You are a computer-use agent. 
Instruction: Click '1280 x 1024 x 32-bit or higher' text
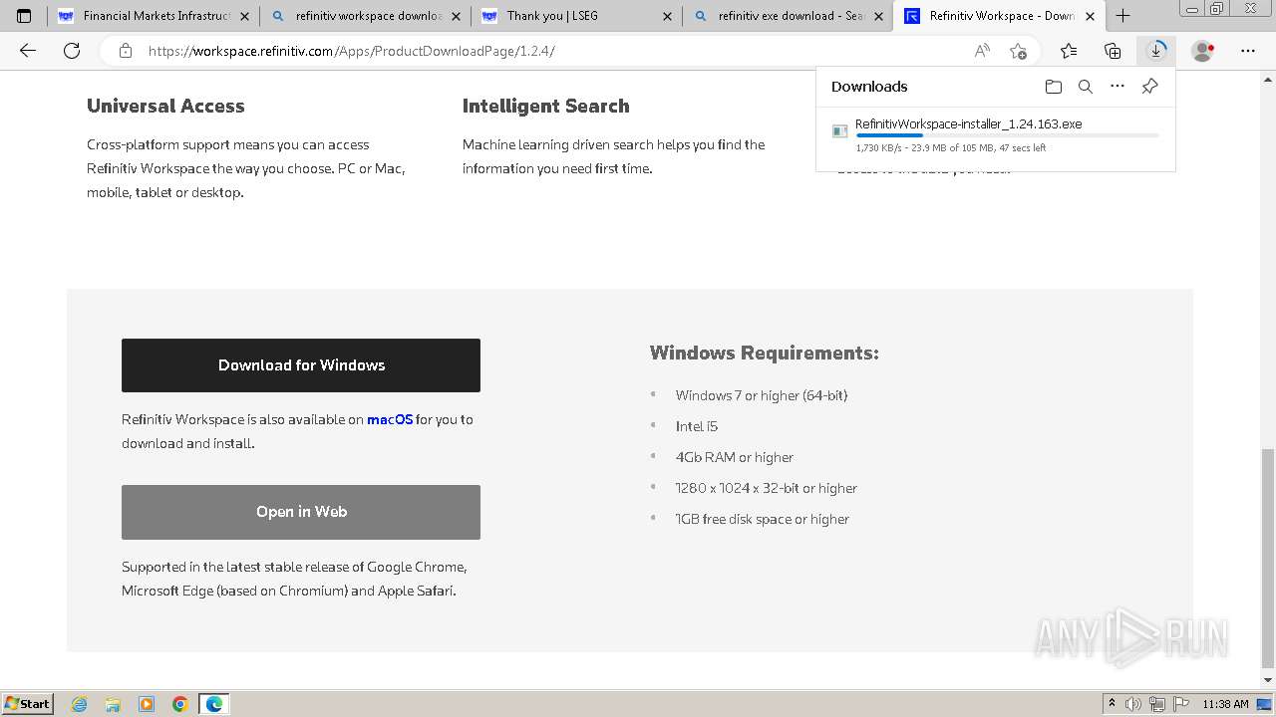pyautogui.click(x=767, y=488)
